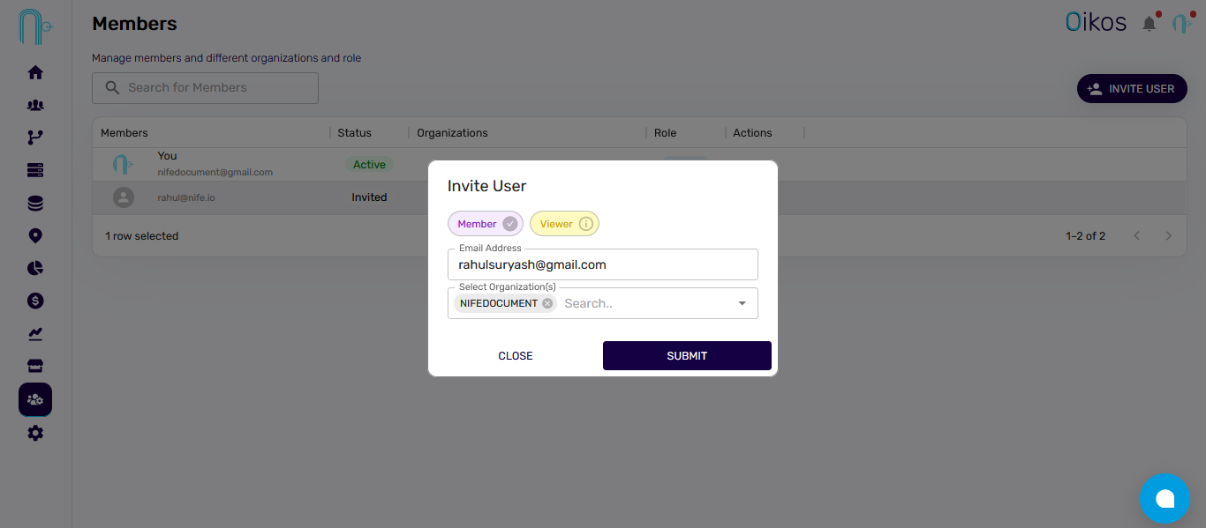Click the next page chevron in pagination
The height and width of the screenshot is (528, 1206).
tap(1168, 235)
